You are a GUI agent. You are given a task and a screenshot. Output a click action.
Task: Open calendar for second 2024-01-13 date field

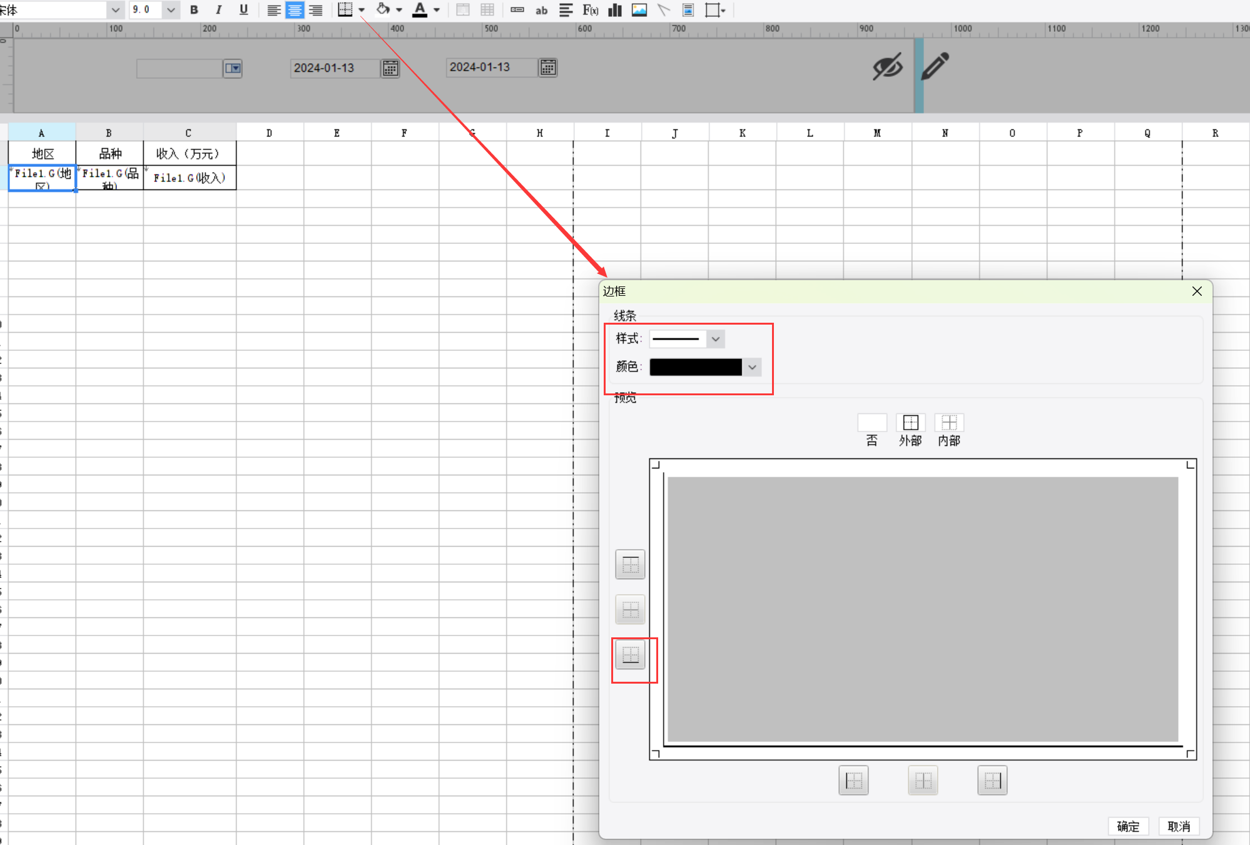[548, 68]
